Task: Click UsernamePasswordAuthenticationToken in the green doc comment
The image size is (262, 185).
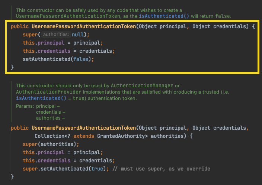Action: (68, 16)
